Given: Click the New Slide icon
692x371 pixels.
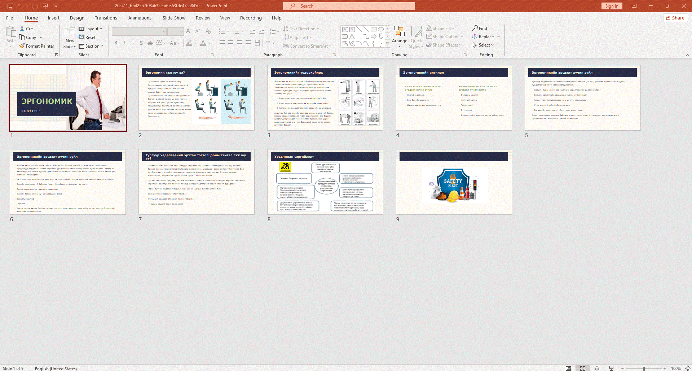Looking at the screenshot, I should [x=70, y=32].
